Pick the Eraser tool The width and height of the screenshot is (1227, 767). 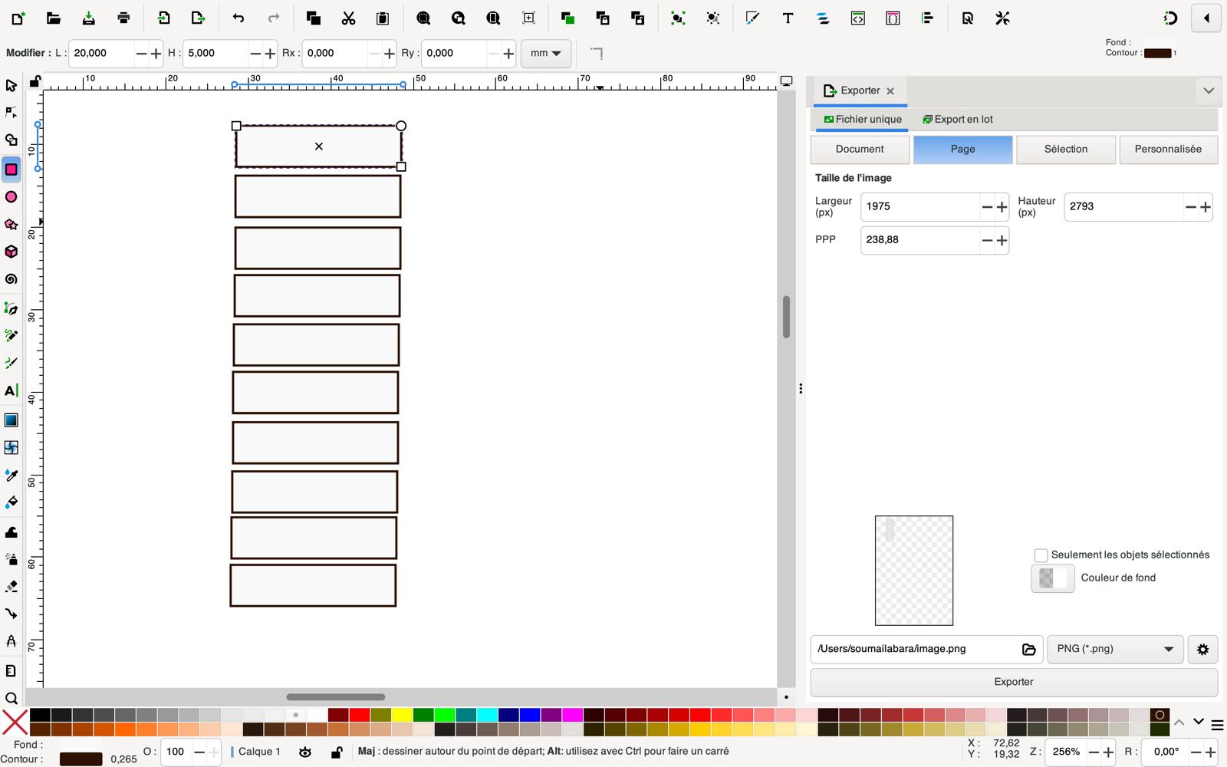pos(11,587)
